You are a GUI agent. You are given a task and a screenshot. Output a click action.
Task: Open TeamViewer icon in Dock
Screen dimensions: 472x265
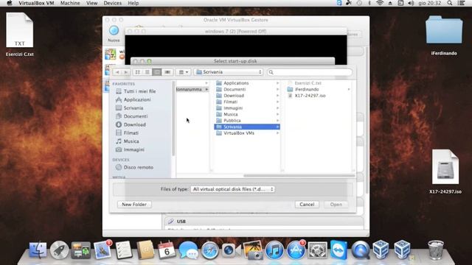click(x=339, y=250)
